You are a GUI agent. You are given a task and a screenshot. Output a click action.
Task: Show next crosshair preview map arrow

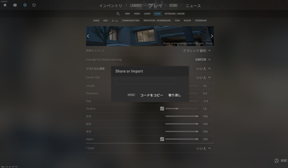pyautogui.click(x=212, y=36)
